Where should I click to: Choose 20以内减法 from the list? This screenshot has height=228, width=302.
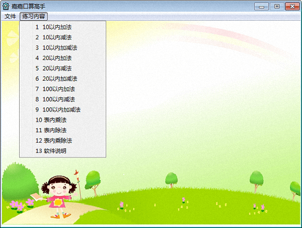click(56, 68)
